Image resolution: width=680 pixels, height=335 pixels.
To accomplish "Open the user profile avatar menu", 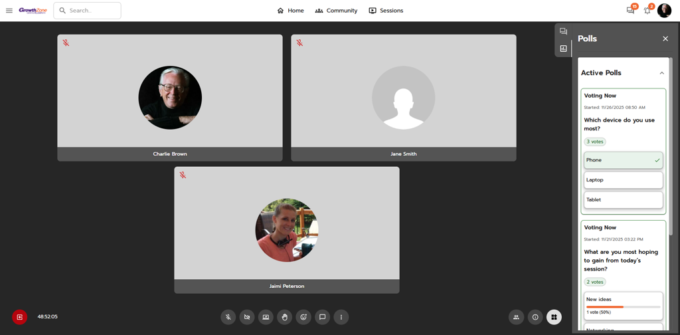I will point(664,11).
